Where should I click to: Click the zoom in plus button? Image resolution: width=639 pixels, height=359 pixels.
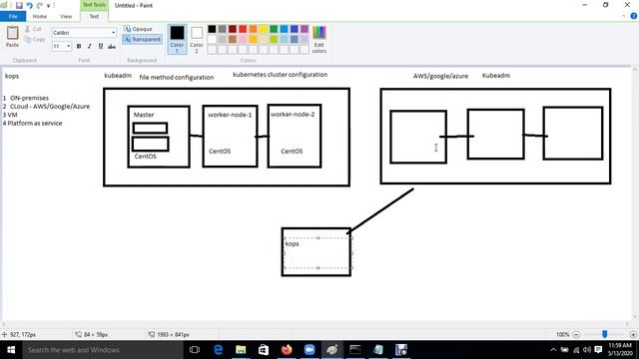633,334
